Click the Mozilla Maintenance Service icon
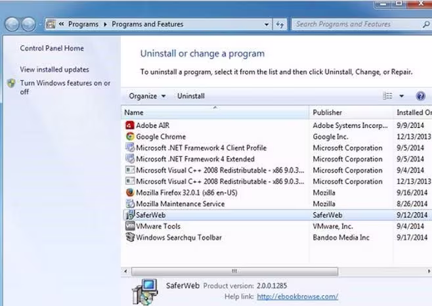Image resolution: width=432 pixels, height=306 pixels. click(x=130, y=204)
